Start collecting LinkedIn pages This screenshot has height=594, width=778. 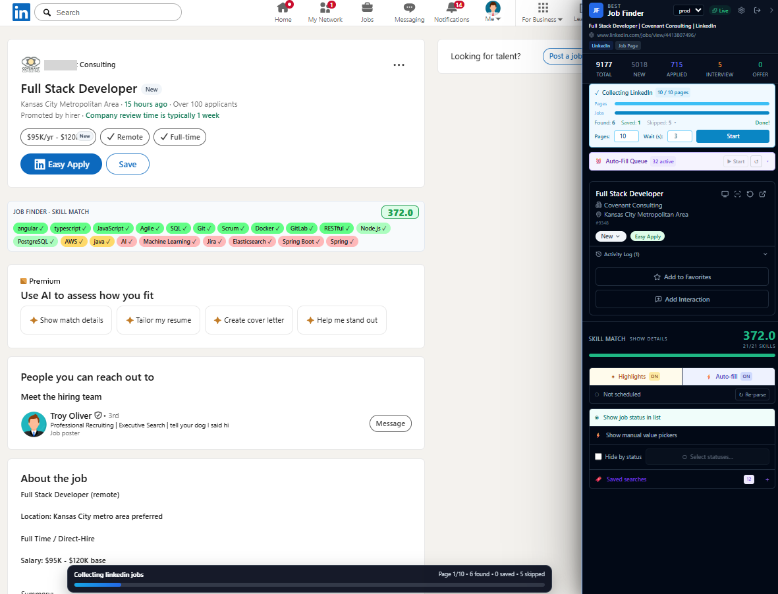(x=733, y=136)
